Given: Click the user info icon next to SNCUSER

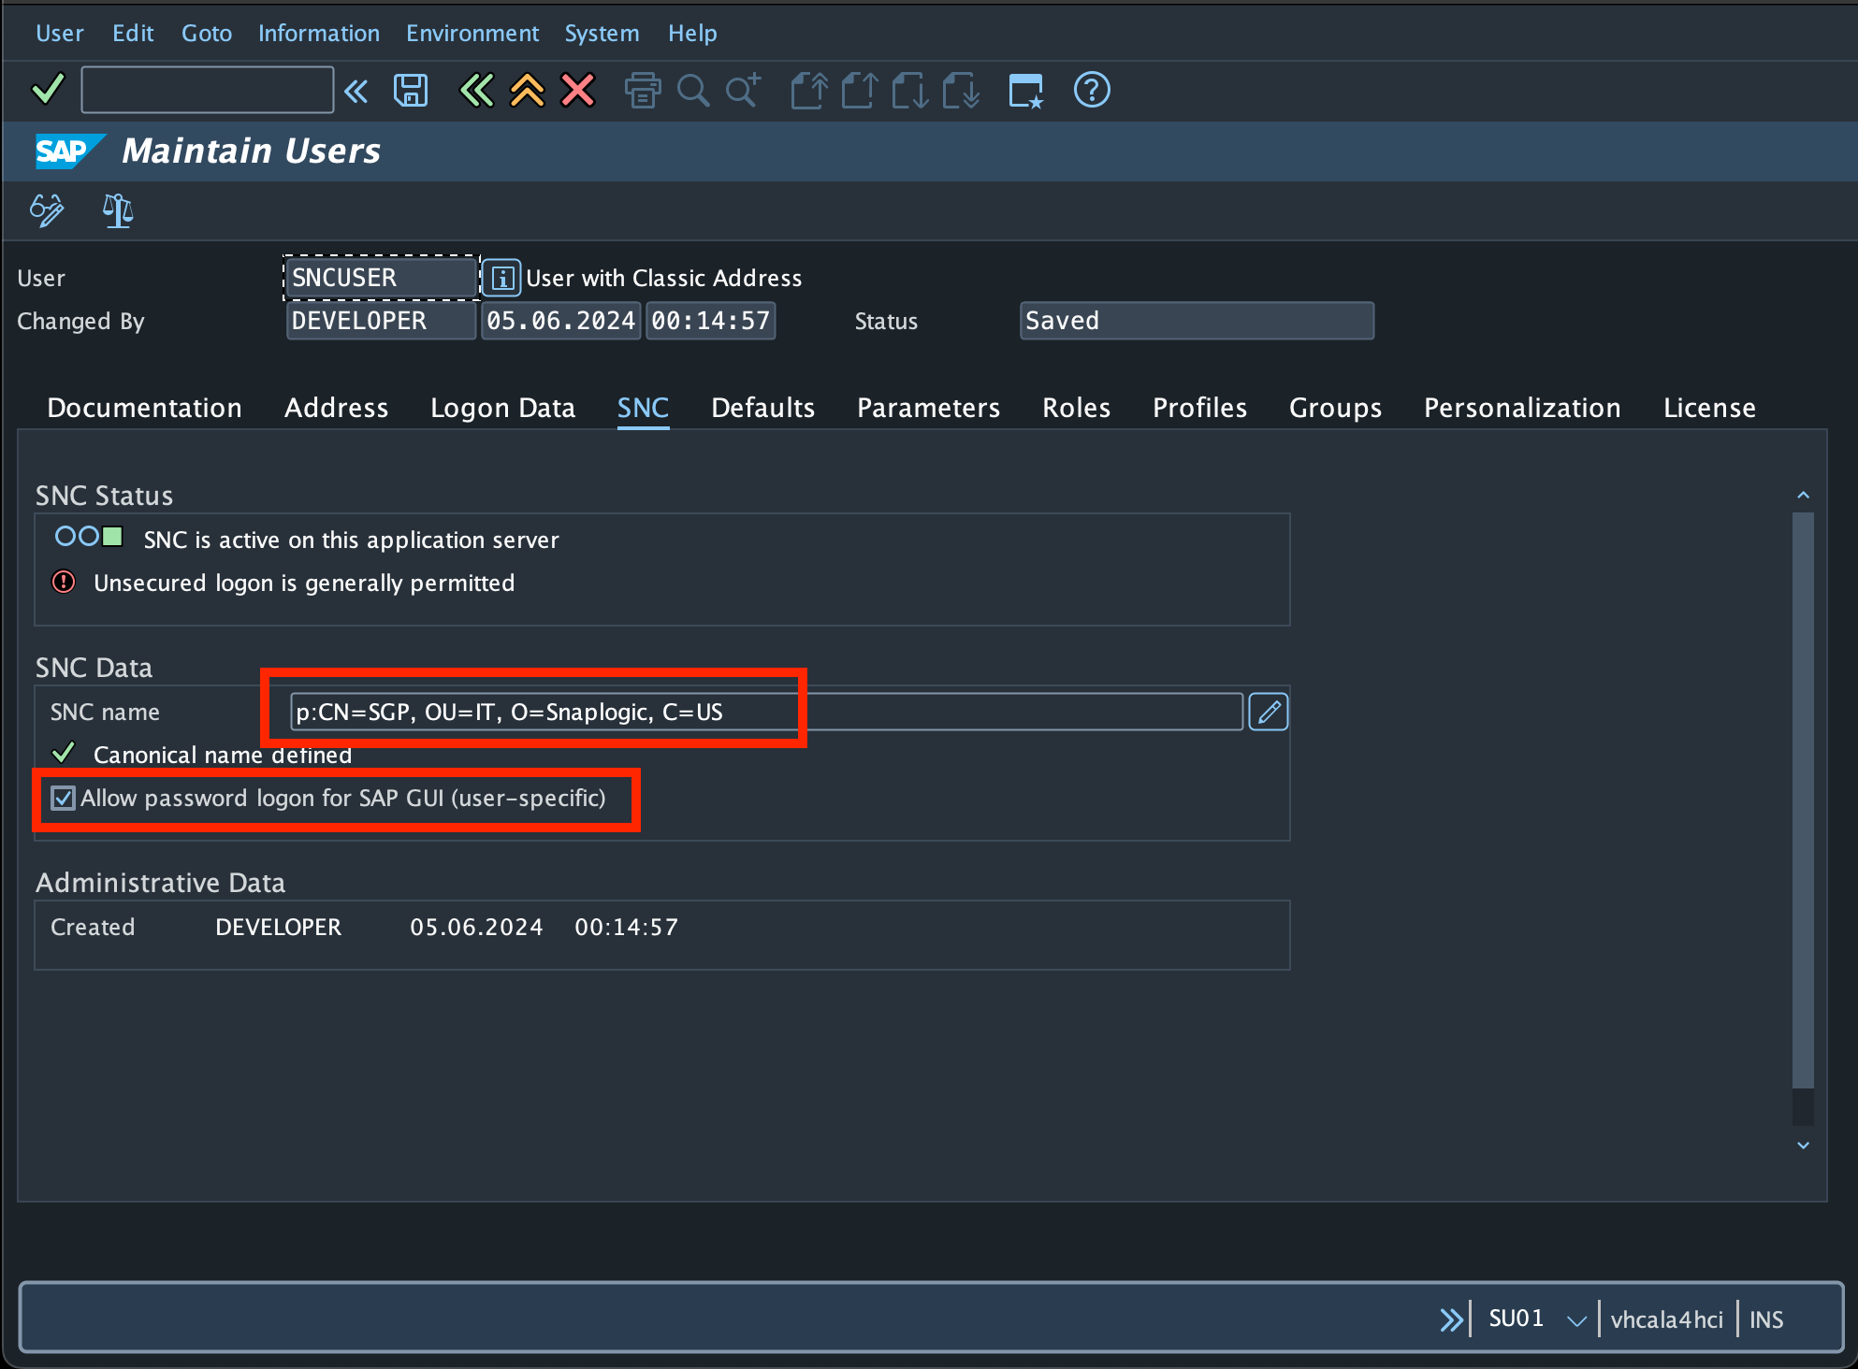Looking at the screenshot, I should (x=501, y=278).
